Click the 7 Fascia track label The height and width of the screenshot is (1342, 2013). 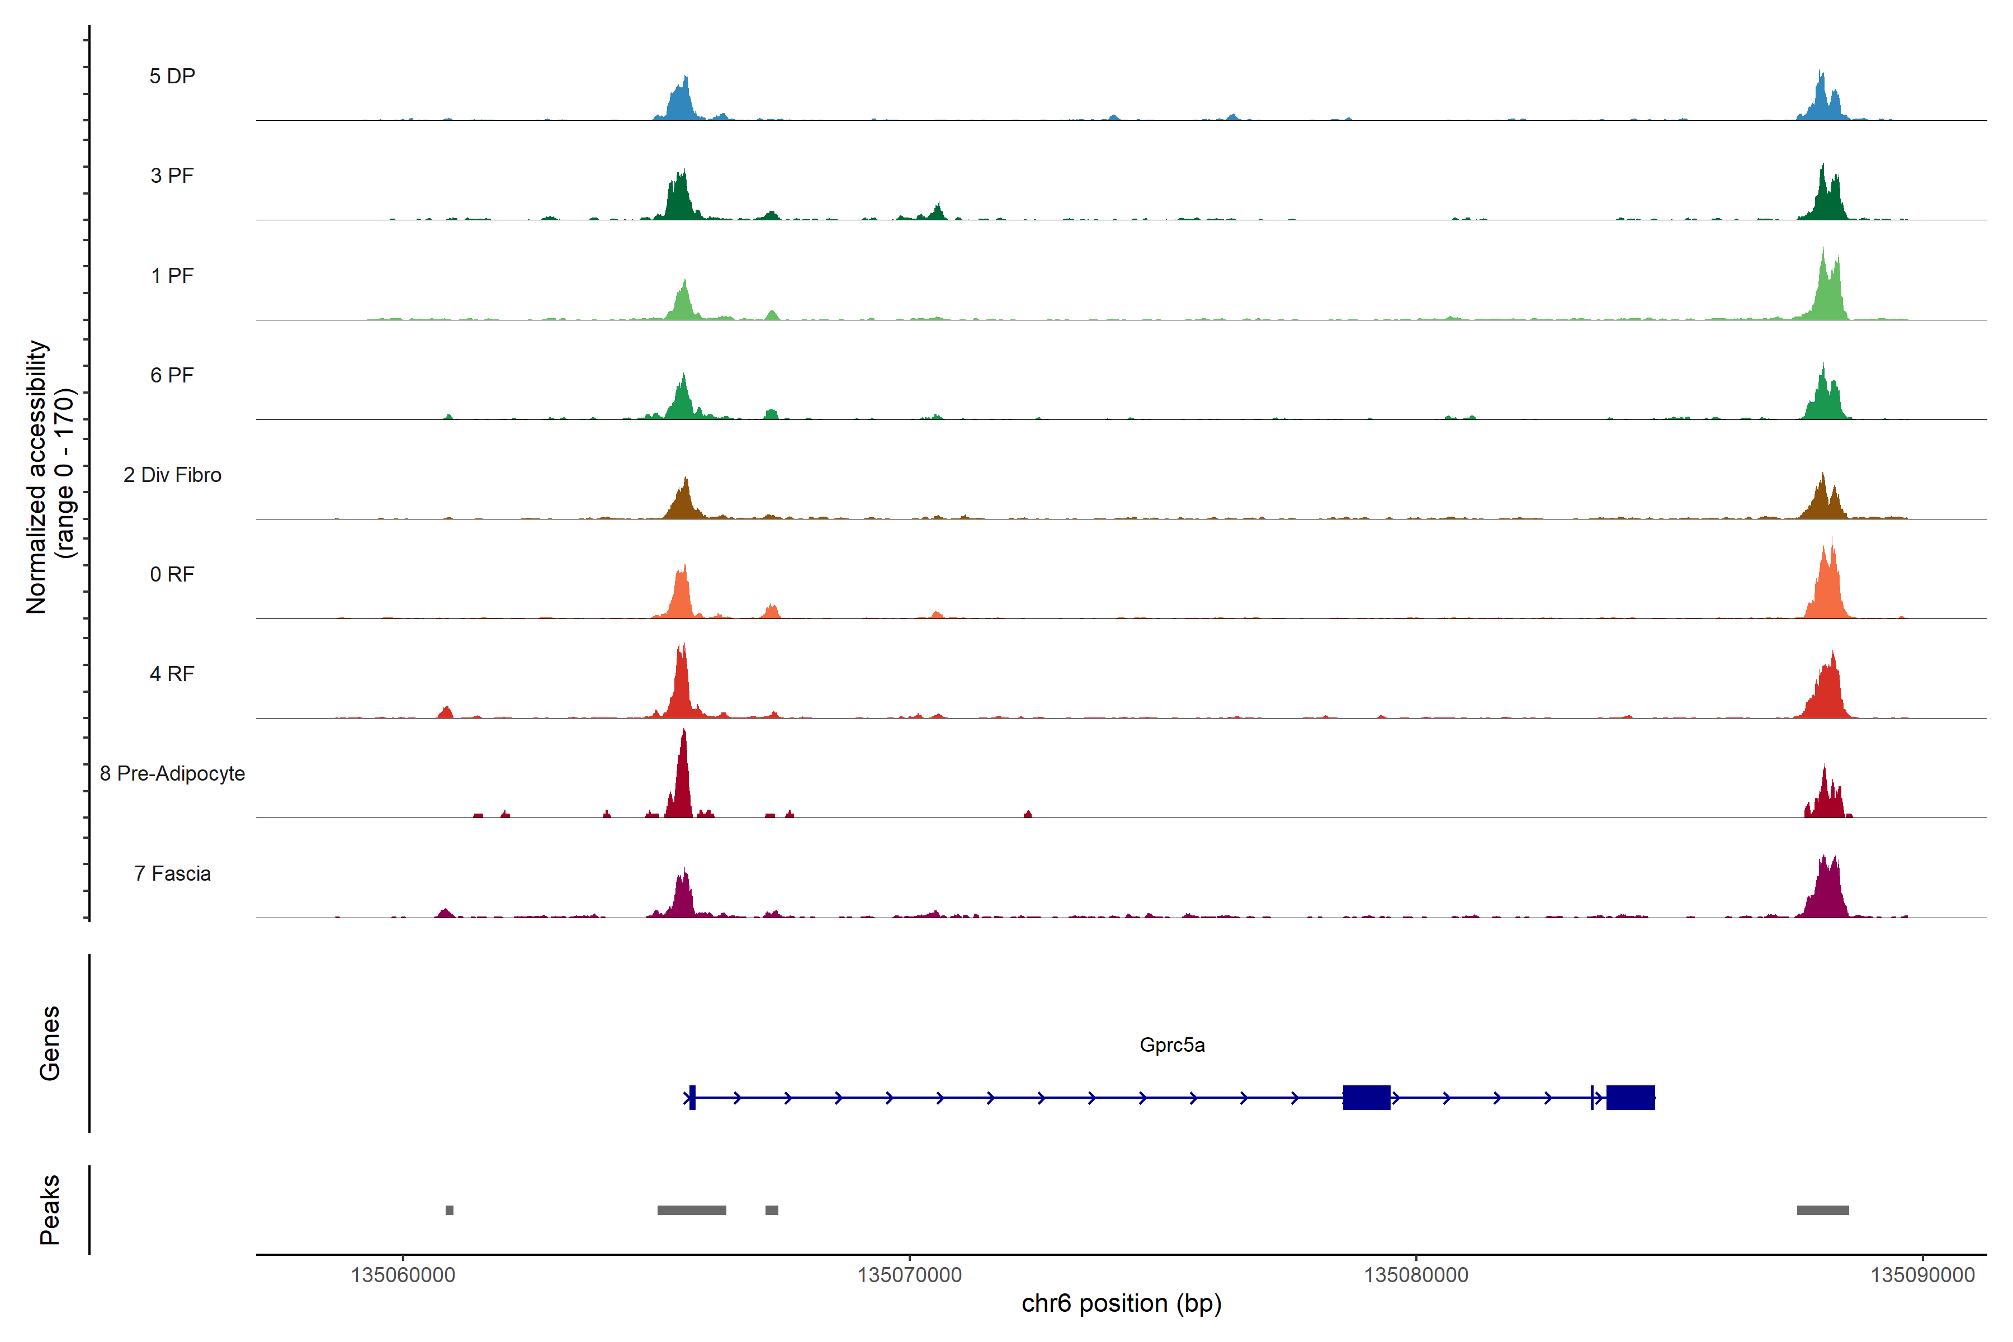pos(172,873)
